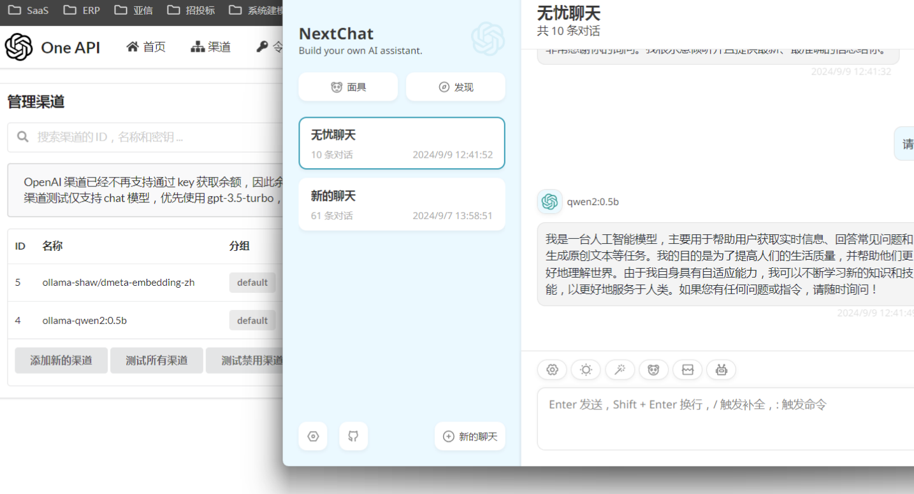Click channel name ollama-shaw/dmeta-embedding-zh
This screenshot has height=494, width=914.
point(119,282)
